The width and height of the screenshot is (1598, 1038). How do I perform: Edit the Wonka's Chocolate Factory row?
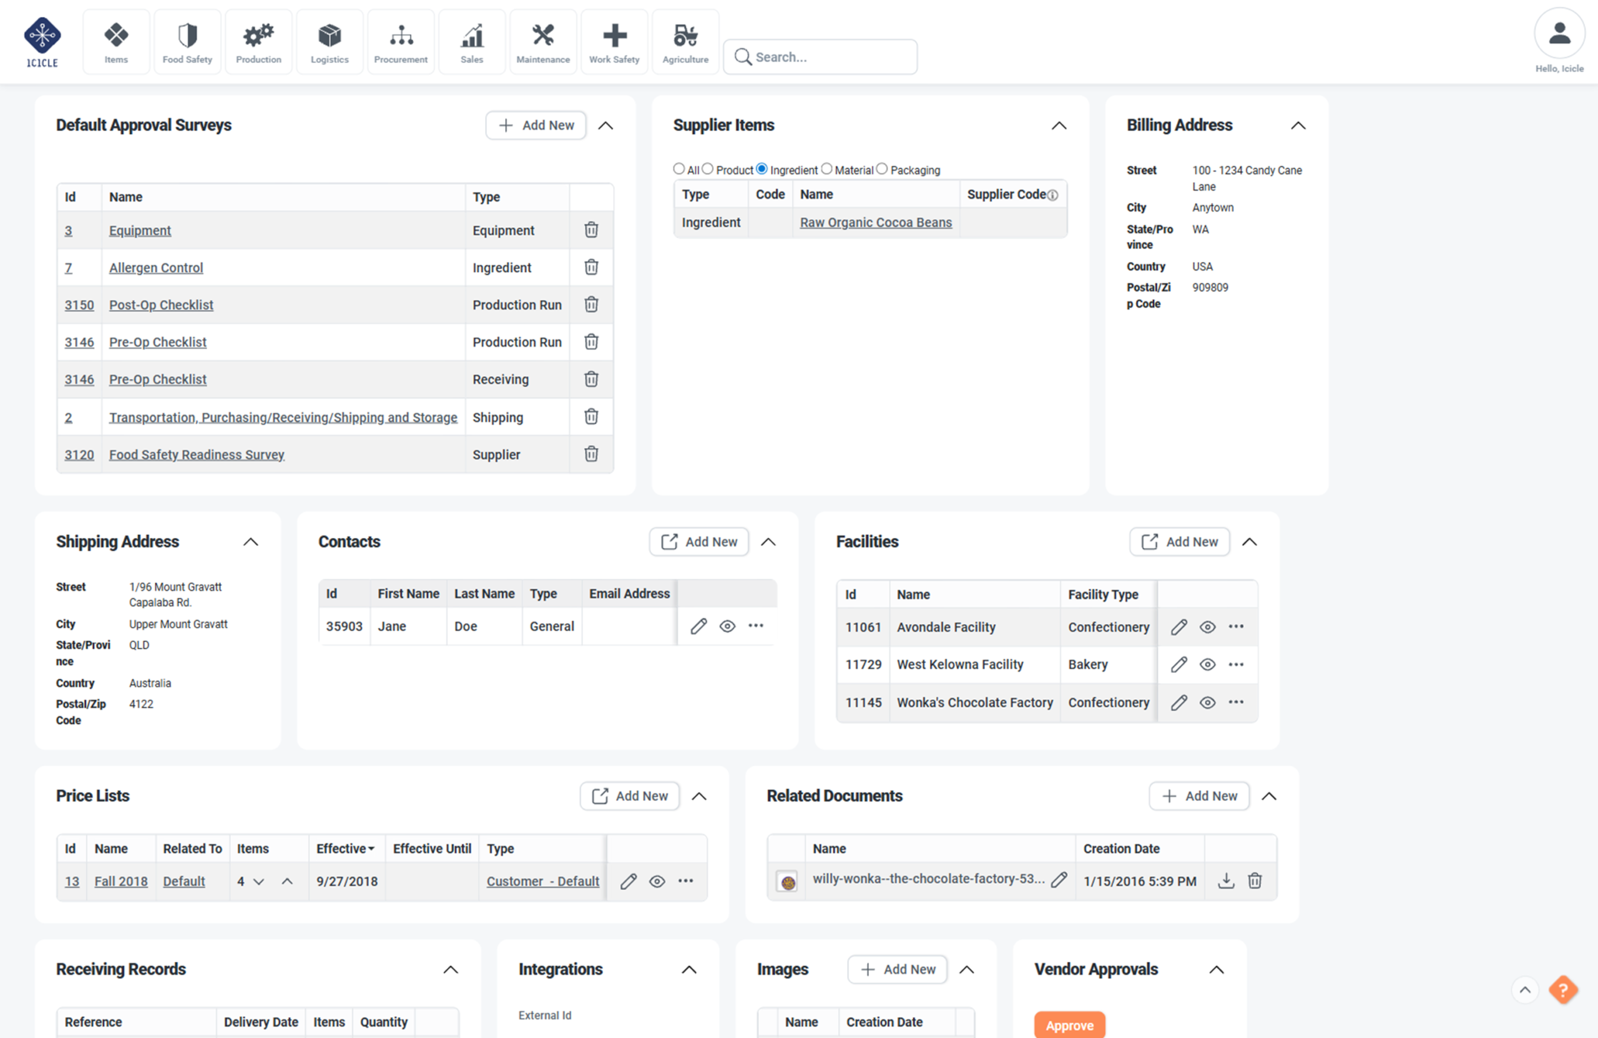coord(1179,703)
